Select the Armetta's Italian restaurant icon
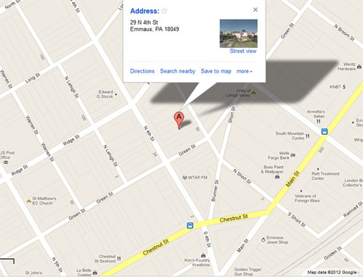 [319, 121]
